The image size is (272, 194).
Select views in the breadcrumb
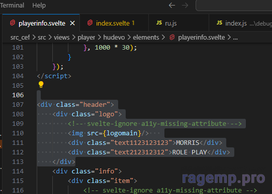61,38
